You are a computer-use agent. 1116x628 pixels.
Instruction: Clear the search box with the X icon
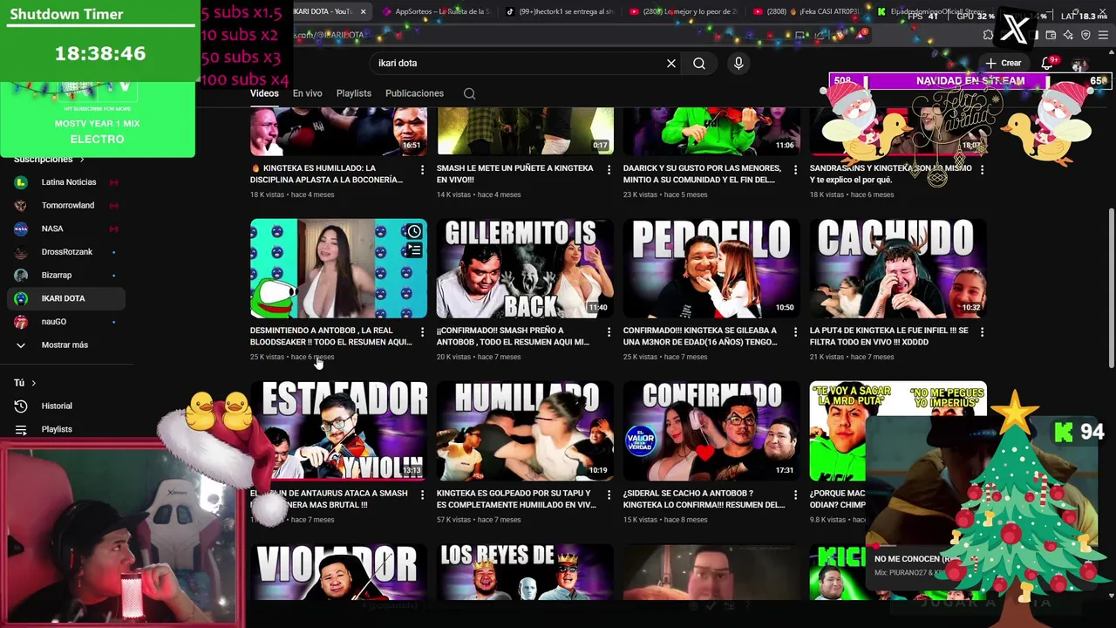pyautogui.click(x=671, y=64)
